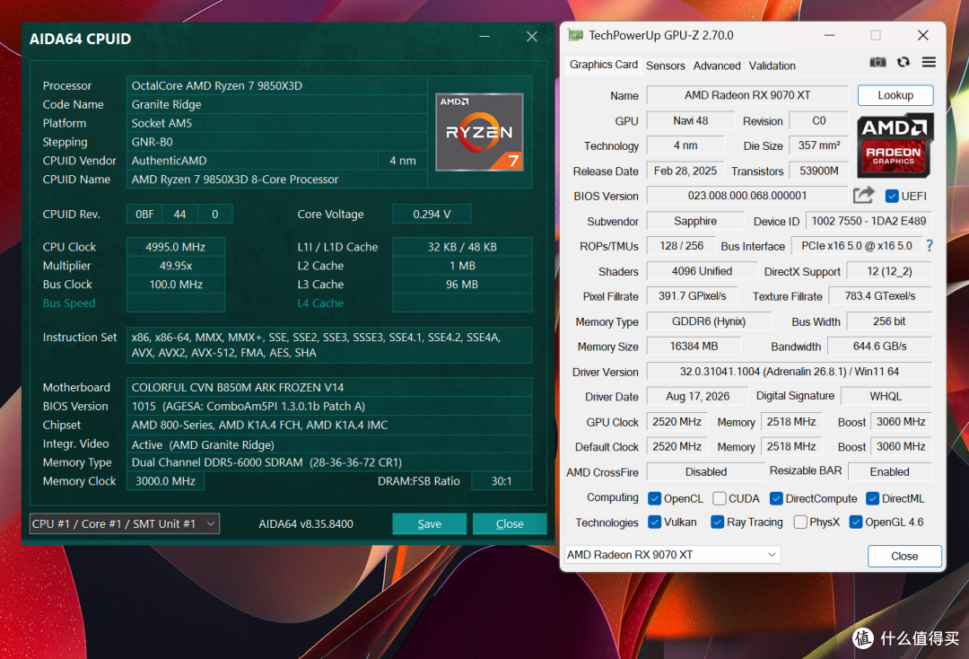Switch to the Validation tab

pos(772,66)
